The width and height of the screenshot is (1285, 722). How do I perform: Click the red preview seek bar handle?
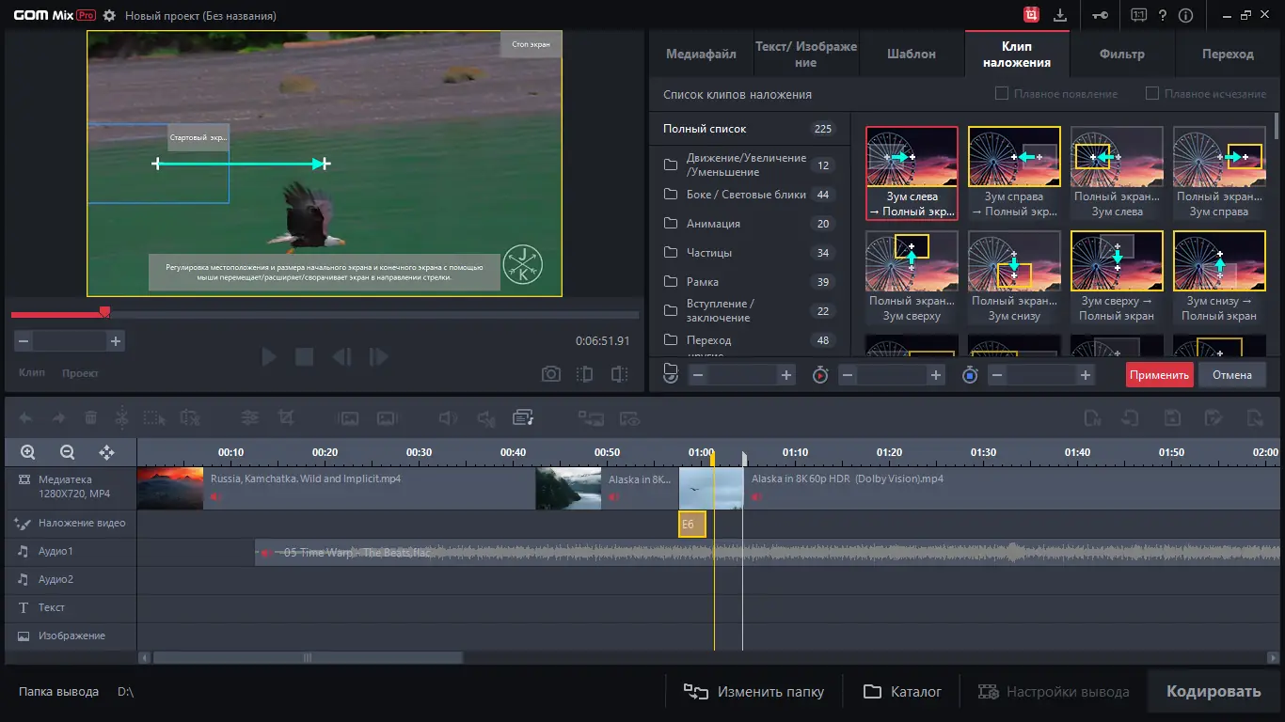pyautogui.click(x=104, y=312)
